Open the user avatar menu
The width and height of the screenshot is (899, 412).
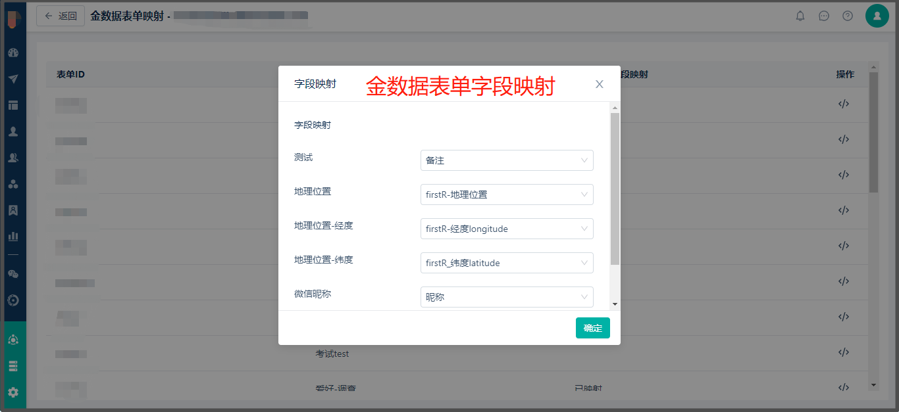[x=877, y=16]
